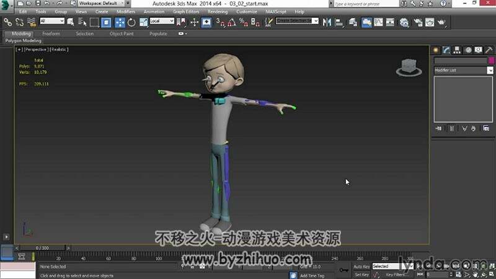Activate the Select and Scale tool
Screen dimensions: 496x279
coord(144,22)
